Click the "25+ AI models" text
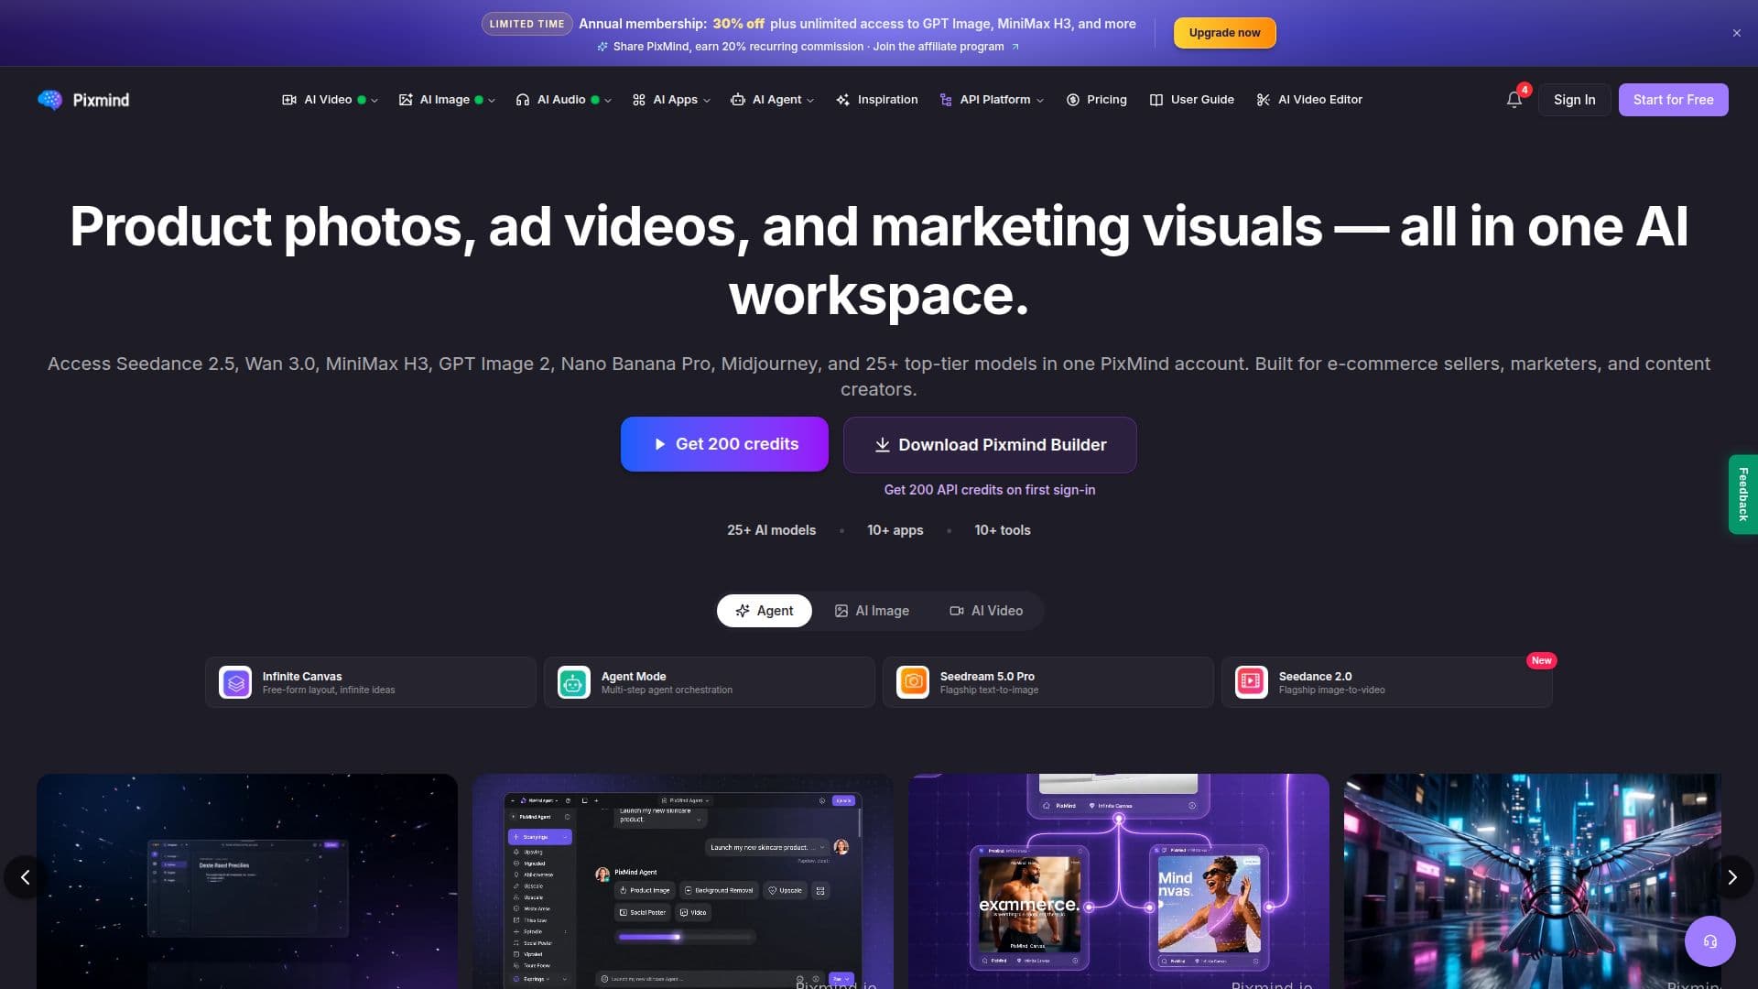 coord(771,530)
